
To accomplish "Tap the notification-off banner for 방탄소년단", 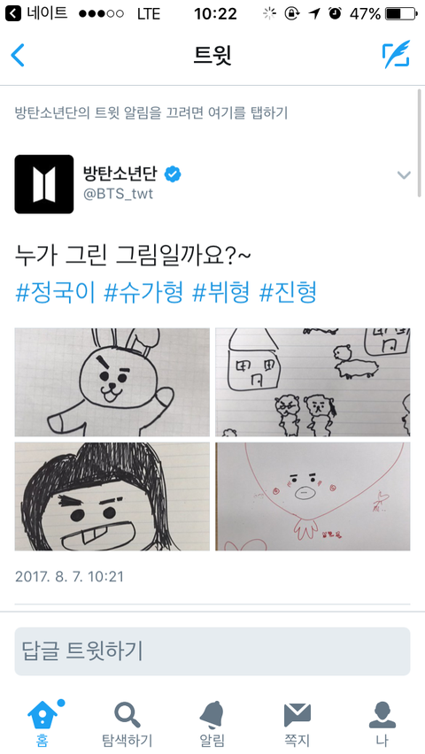I will coord(151,113).
